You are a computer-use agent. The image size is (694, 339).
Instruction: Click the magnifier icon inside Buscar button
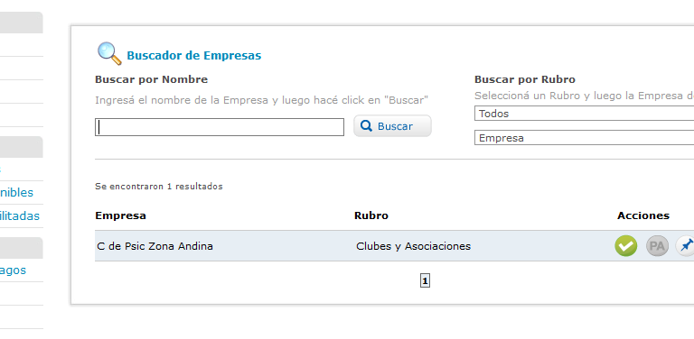(x=366, y=126)
